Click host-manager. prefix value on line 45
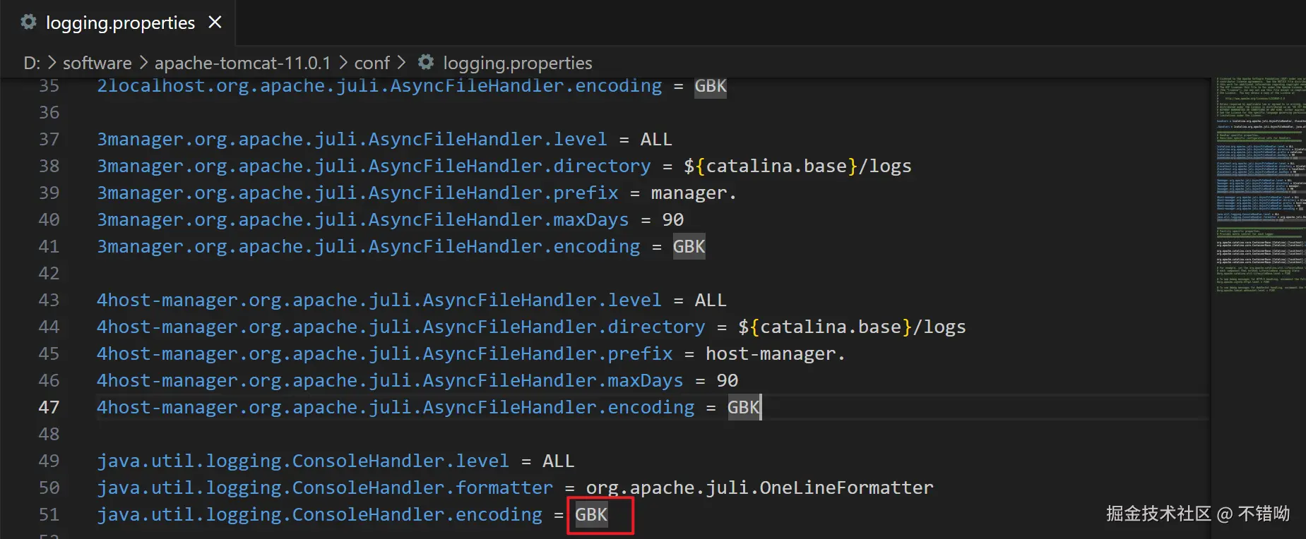 coord(776,353)
